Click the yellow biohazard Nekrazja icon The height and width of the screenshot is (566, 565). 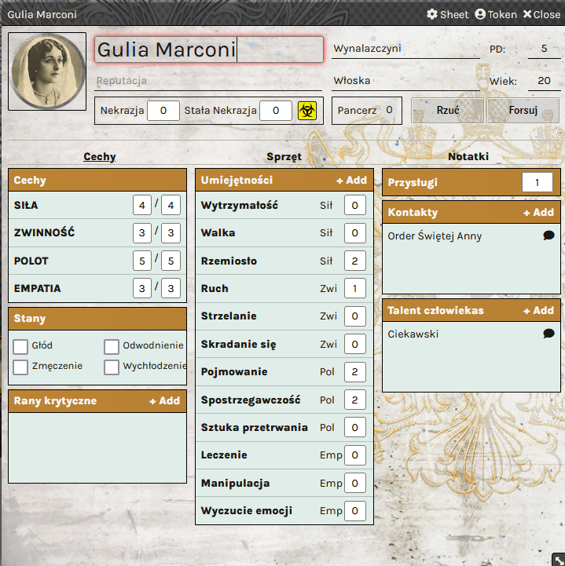click(x=306, y=111)
